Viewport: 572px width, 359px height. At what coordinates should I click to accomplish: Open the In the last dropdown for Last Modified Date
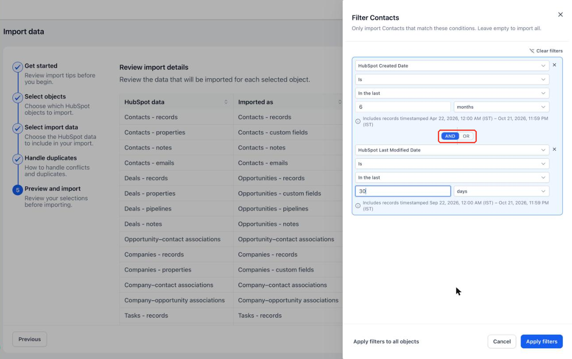point(452,177)
